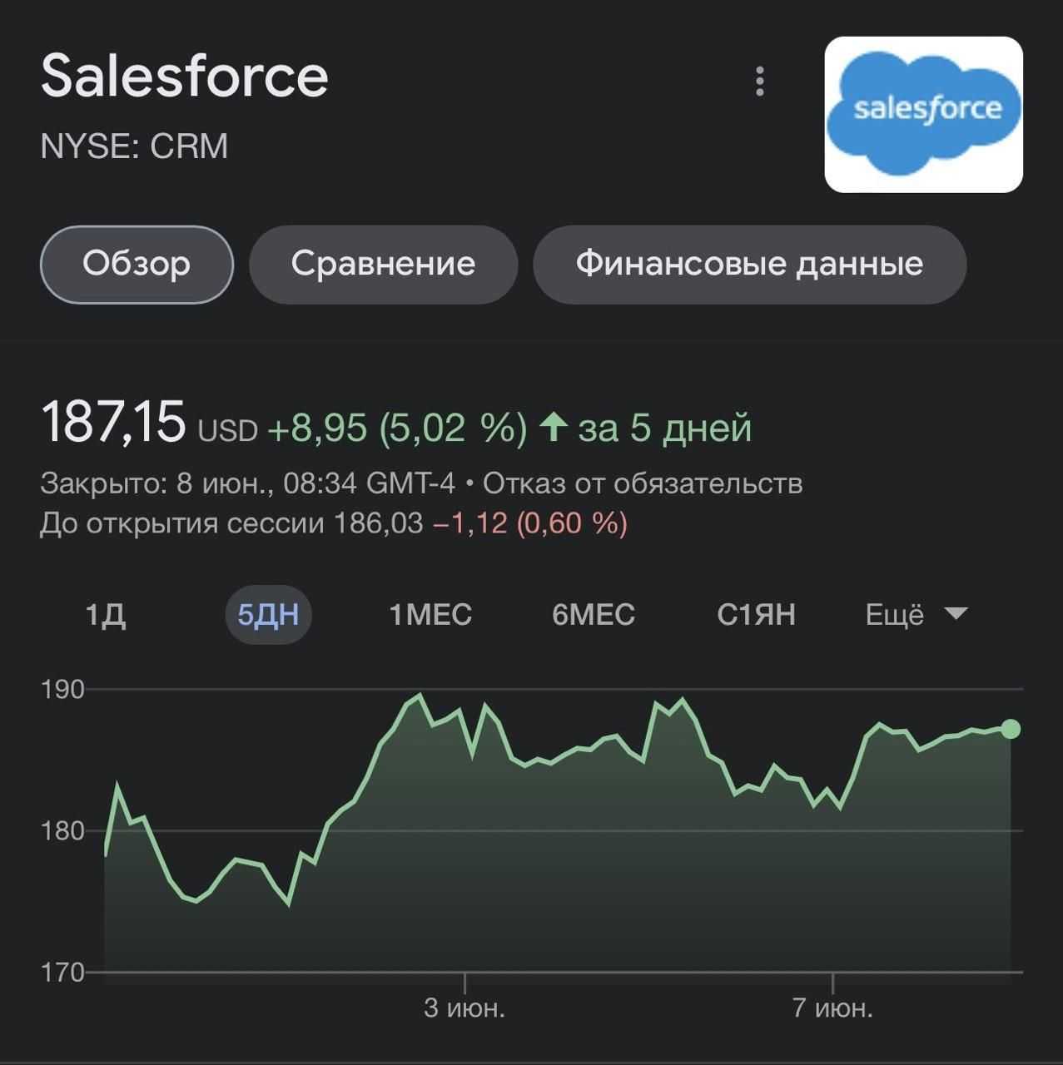Expand the Ещё range dropdown
1063x1065 pixels.
click(916, 615)
